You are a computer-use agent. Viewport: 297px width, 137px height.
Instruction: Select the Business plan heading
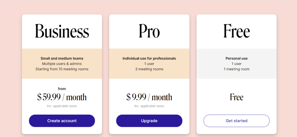tap(62, 31)
